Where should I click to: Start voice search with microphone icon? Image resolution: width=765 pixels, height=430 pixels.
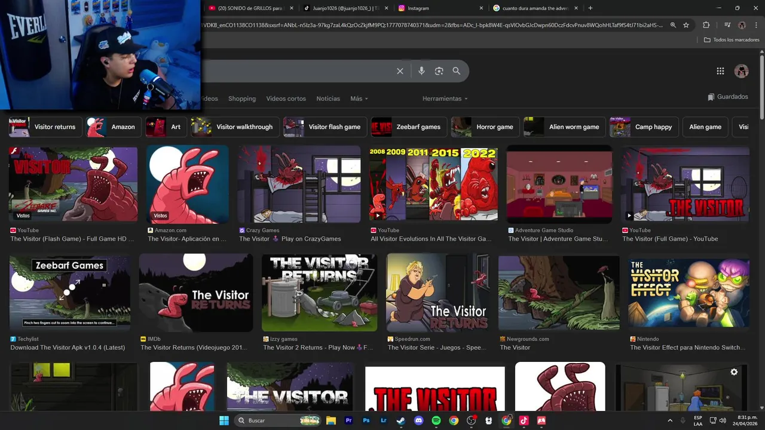coord(421,71)
